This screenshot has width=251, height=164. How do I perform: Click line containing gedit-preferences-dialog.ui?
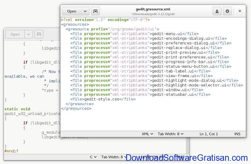coord(151,43)
